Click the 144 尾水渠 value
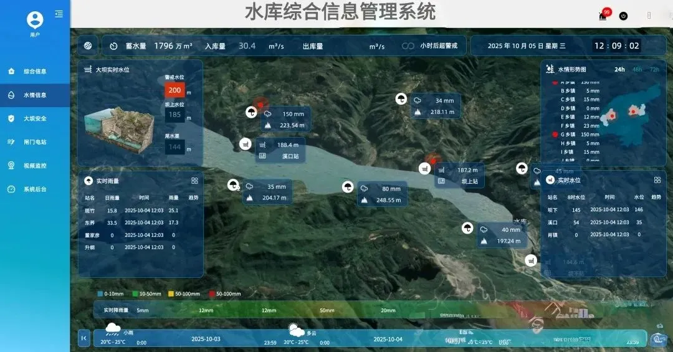 point(174,147)
